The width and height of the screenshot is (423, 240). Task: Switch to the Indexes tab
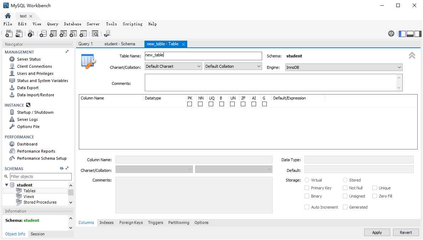click(x=107, y=223)
